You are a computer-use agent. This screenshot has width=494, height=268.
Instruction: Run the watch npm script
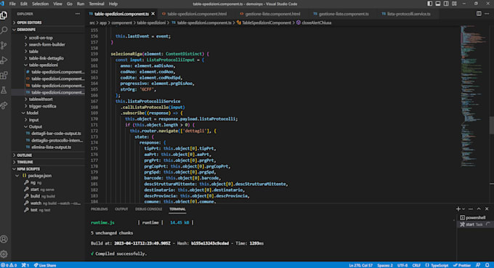[x=48, y=203]
